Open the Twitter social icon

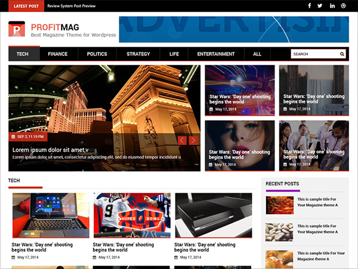(x=320, y=6)
